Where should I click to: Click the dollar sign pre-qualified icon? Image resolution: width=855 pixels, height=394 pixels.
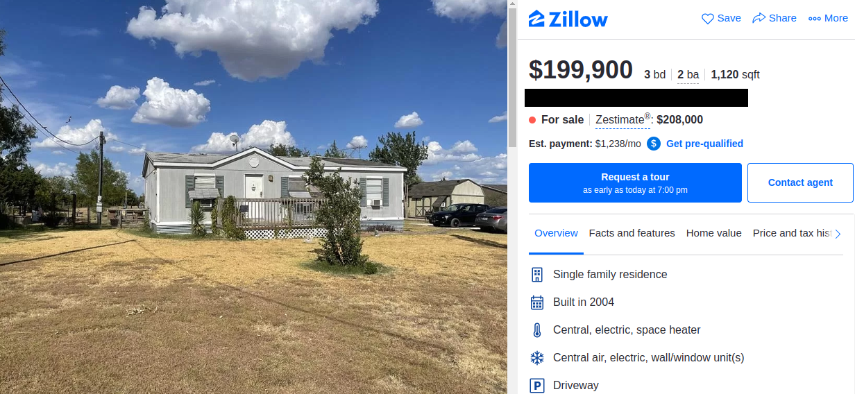coord(654,144)
